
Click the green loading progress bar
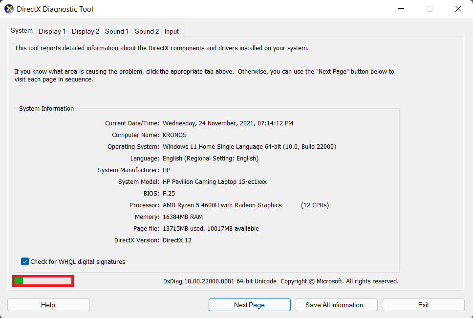point(43,281)
